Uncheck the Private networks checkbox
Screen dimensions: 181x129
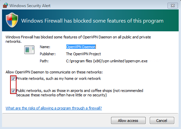tap(13, 79)
